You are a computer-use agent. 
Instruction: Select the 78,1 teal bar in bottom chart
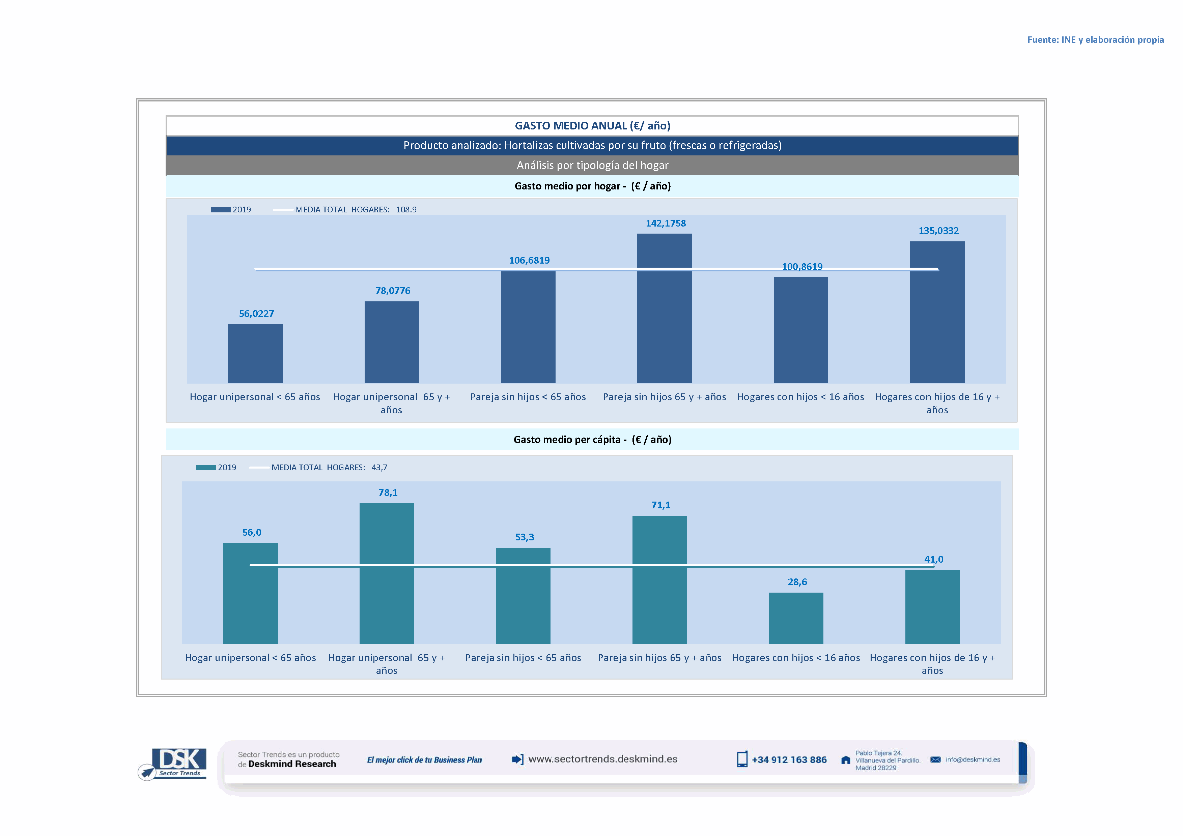(387, 573)
